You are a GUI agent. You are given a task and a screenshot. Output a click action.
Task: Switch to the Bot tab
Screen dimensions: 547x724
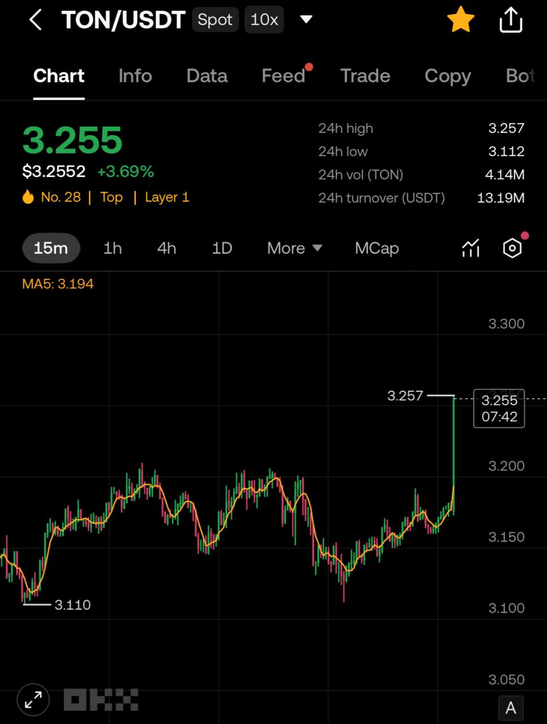pyautogui.click(x=520, y=76)
